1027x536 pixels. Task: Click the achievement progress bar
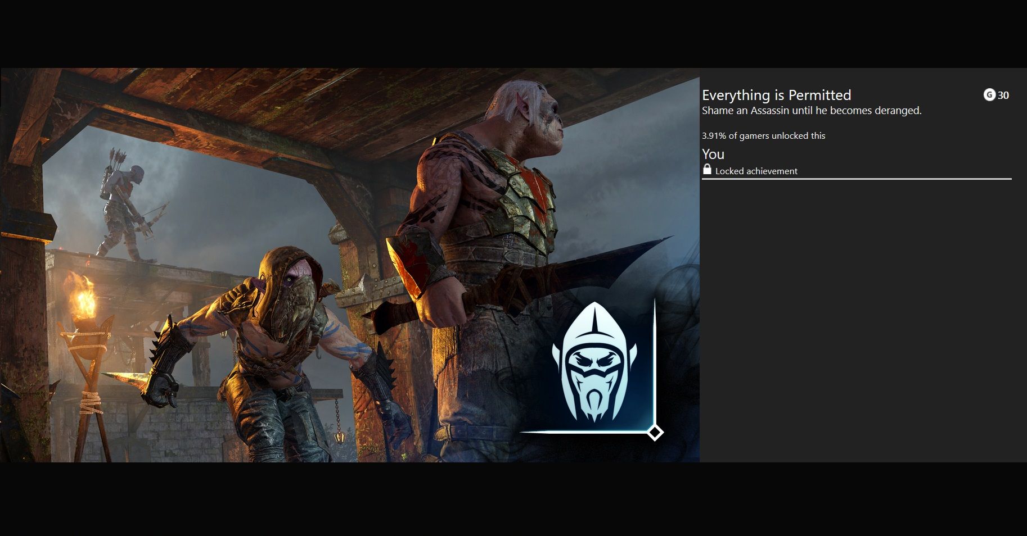click(x=857, y=179)
